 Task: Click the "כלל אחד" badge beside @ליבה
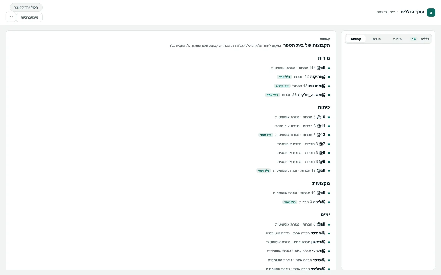point(290,202)
